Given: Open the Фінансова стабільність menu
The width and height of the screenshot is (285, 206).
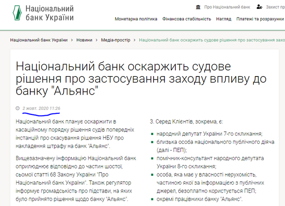Looking at the screenshot, I should (x=187, y=19).
